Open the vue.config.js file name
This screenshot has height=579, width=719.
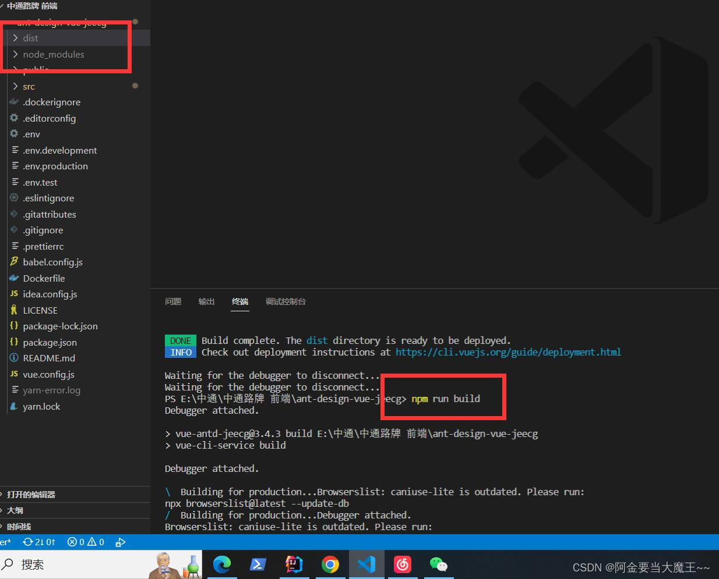tap(48, 374)
